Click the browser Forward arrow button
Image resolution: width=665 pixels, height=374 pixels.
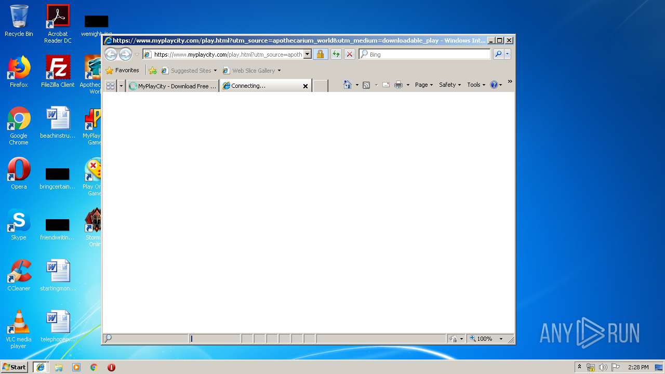point(125,54)
